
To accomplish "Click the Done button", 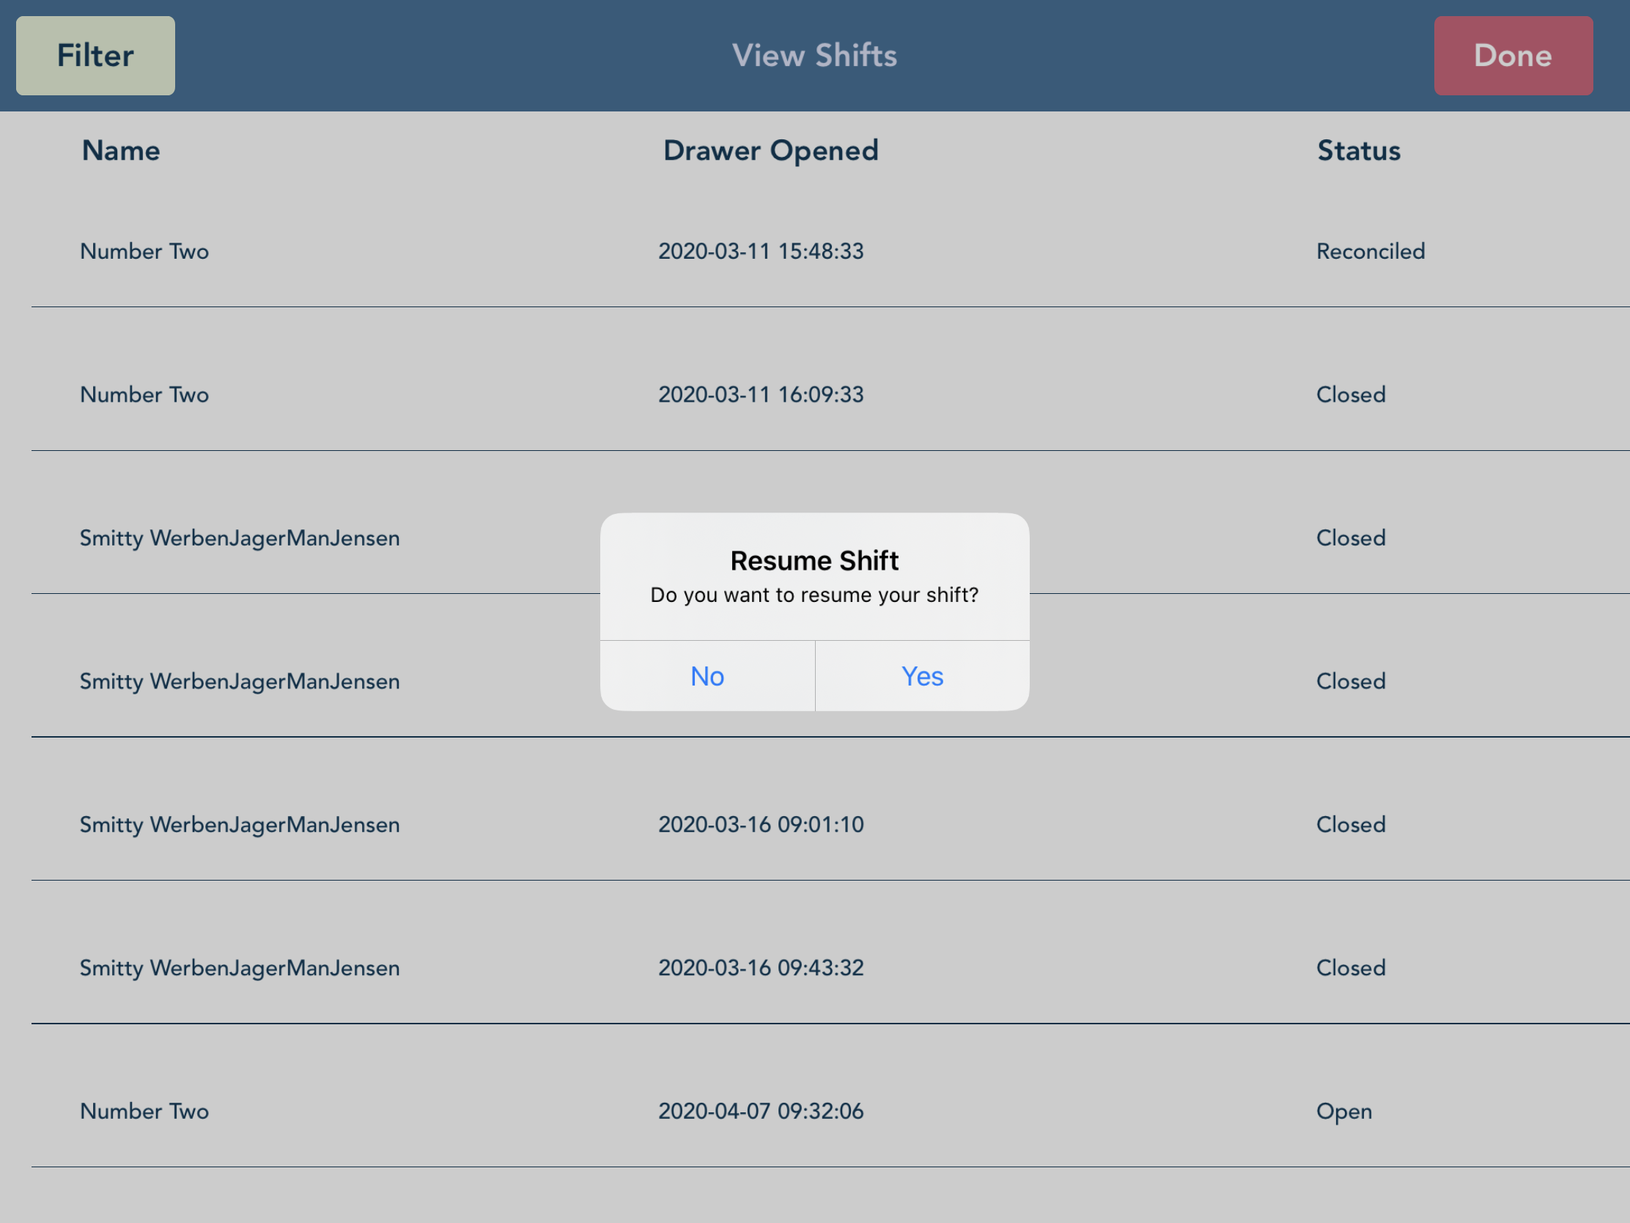I will coord(1513,54).
